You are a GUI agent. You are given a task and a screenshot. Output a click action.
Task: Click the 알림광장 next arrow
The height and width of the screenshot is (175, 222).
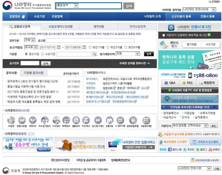33,134
